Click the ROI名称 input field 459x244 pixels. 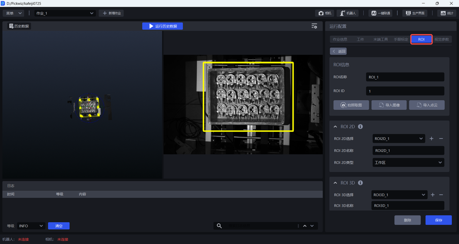coord(405,77)
